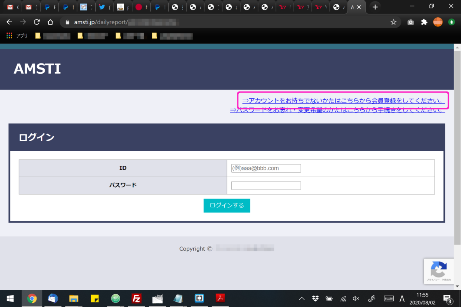Click the browser profile avatar icon
The height and width of the screenshot is (307, 461).
coord(438,22)
